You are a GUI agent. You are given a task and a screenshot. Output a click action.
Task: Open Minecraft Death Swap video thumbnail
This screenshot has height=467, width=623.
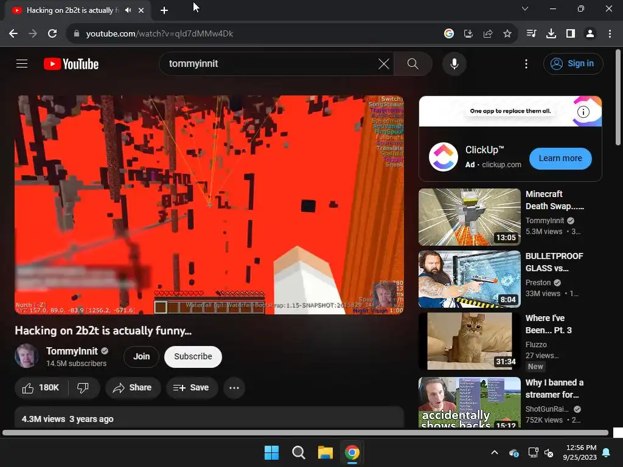[x=469, y=217]
